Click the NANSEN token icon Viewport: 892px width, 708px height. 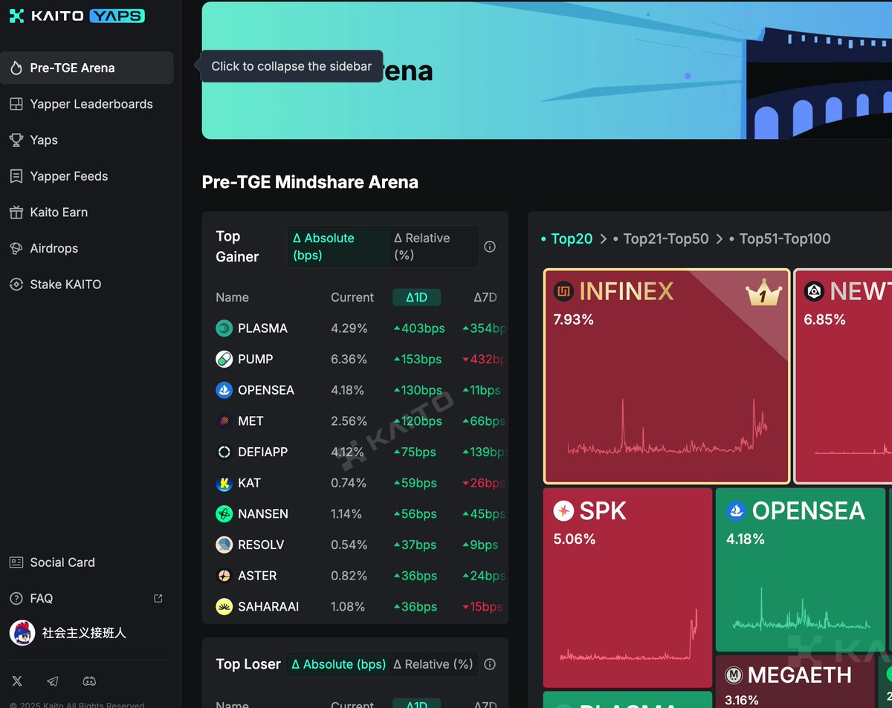pos(224,514)
